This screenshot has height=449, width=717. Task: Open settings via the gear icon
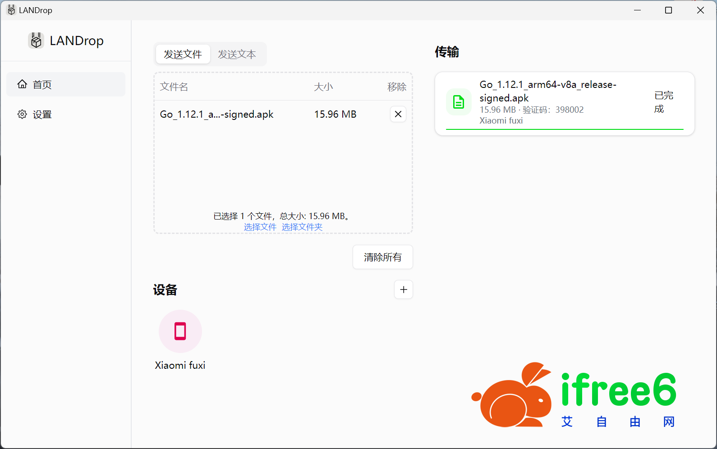[22, 114]
